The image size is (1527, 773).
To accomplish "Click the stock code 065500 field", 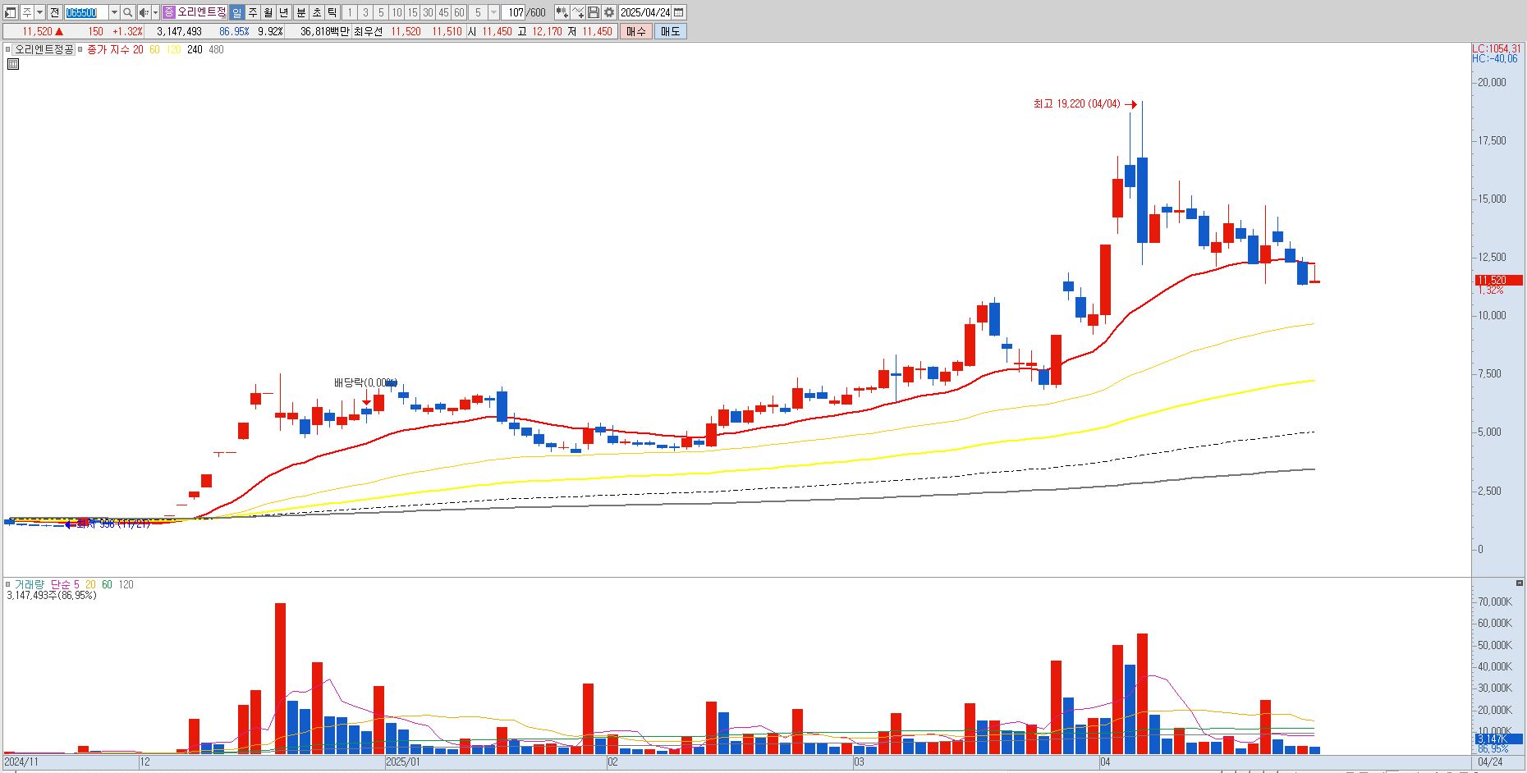I will [x=86, y=12].
